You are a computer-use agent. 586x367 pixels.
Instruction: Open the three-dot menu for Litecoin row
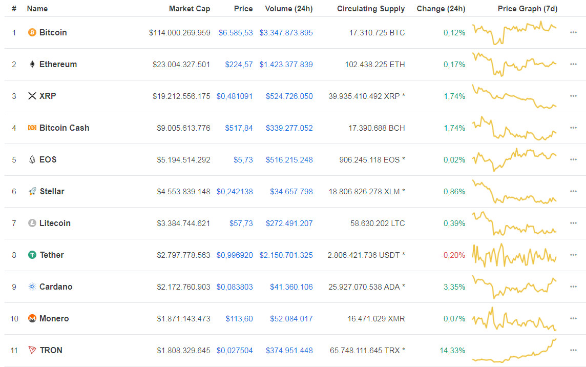click(x=573, y=223)
